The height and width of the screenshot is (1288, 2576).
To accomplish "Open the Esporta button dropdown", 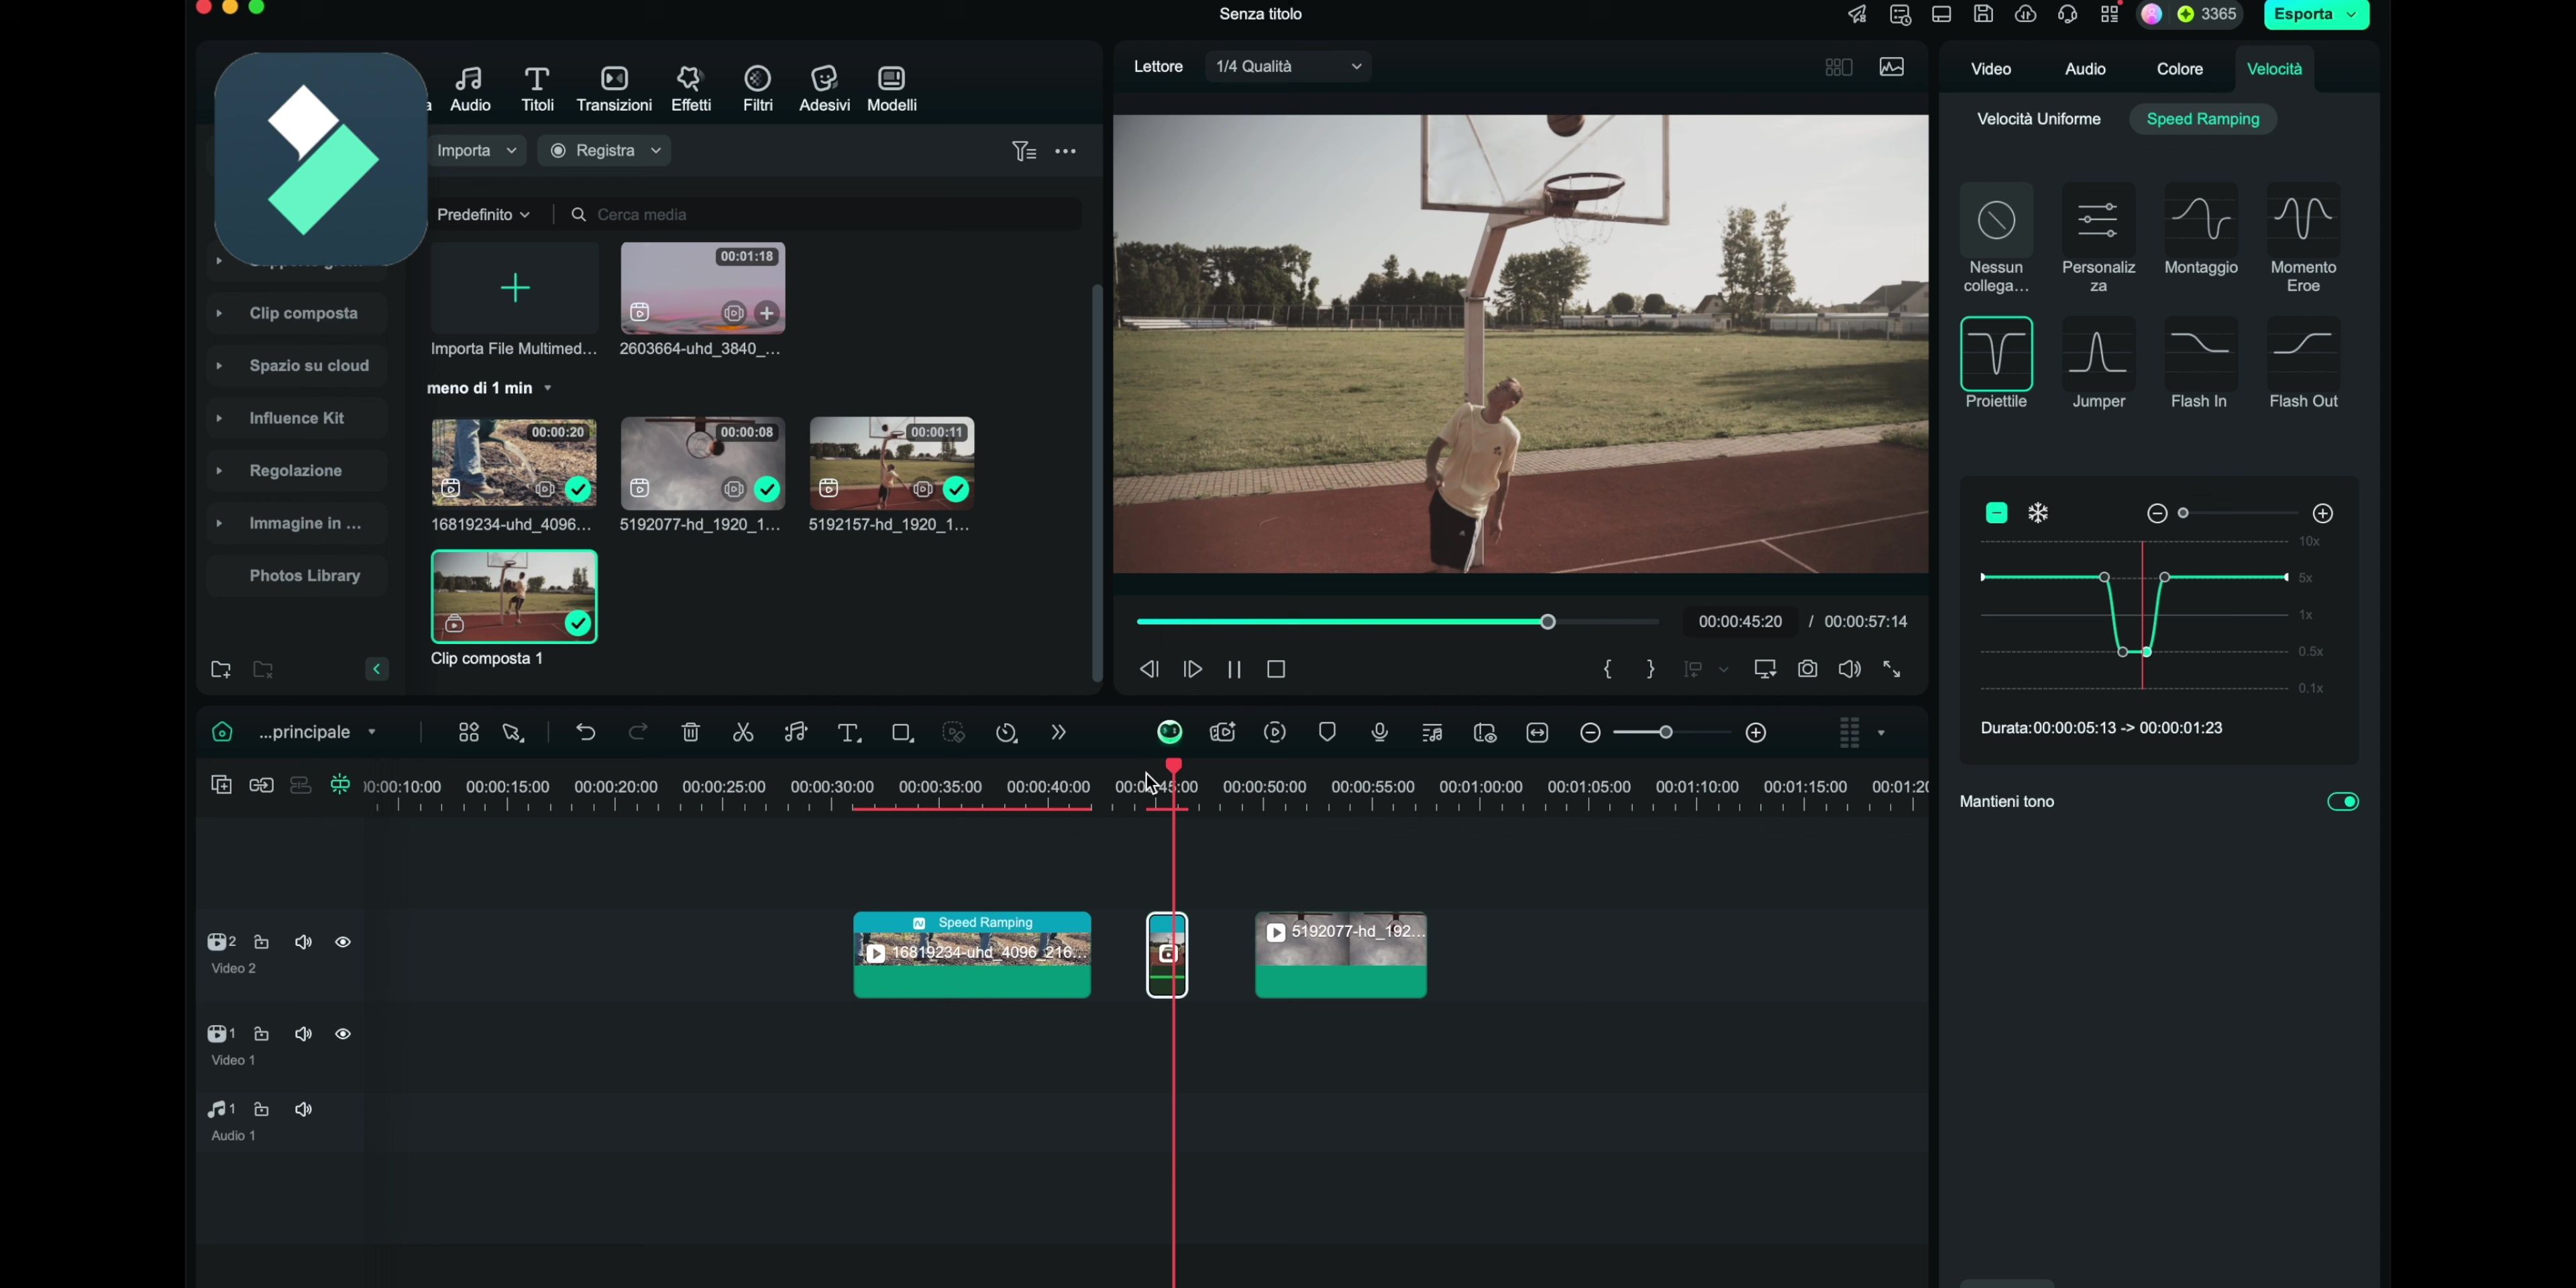I will click(2351, 15).
